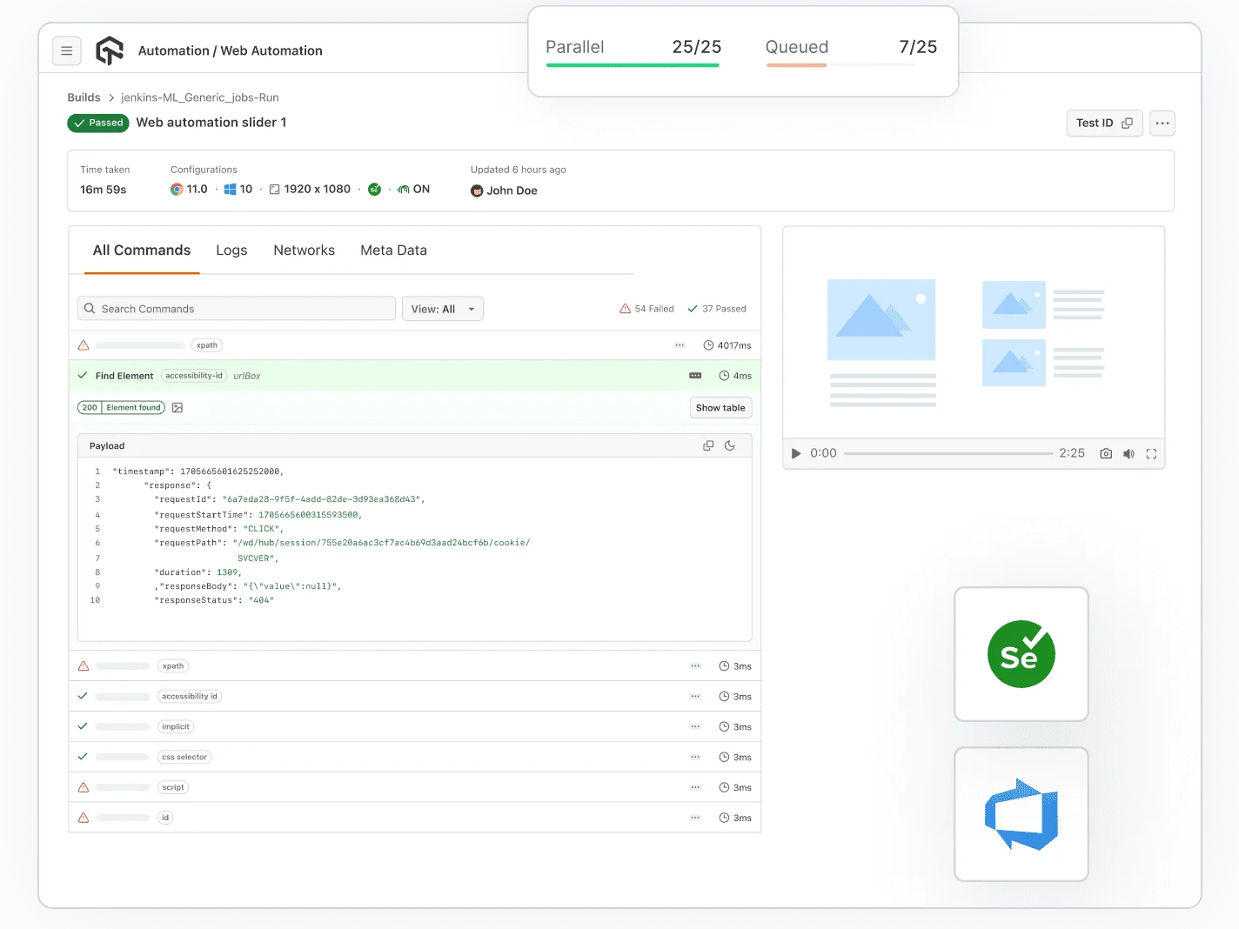The width and height of the screenshot is (1239, 929).
Task: Toggle the 37 Passed commands filter
Action: pos(717,308)
